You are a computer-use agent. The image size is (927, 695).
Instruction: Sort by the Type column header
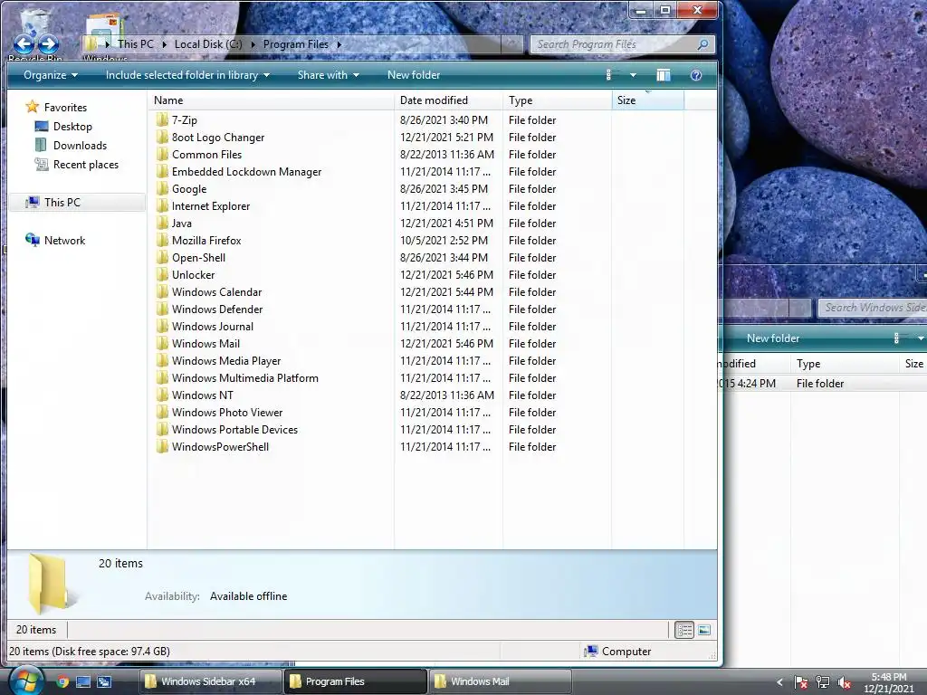pos(557,100)
